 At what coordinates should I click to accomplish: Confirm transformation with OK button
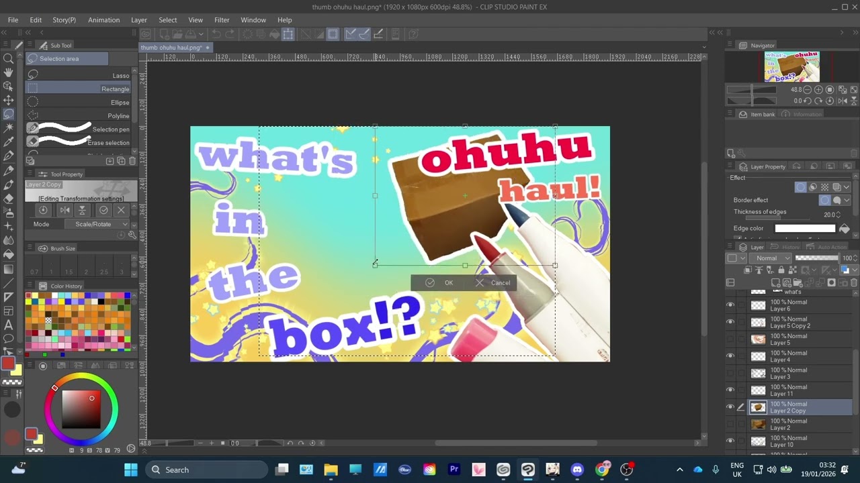pyautogui.click(x=441, y=282)
